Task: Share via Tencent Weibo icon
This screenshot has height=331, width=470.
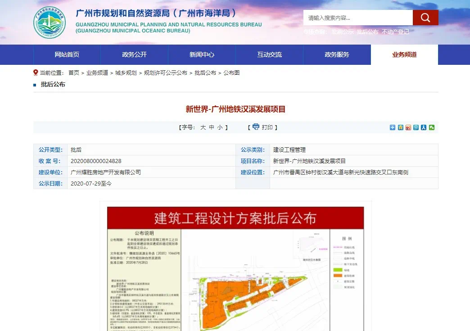Action: click(x=416, y=127)
